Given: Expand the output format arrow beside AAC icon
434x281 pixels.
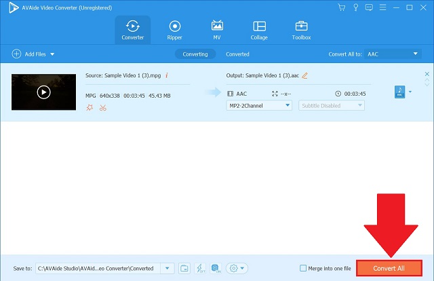Looking at the screenshot, I should pos(410,92).
